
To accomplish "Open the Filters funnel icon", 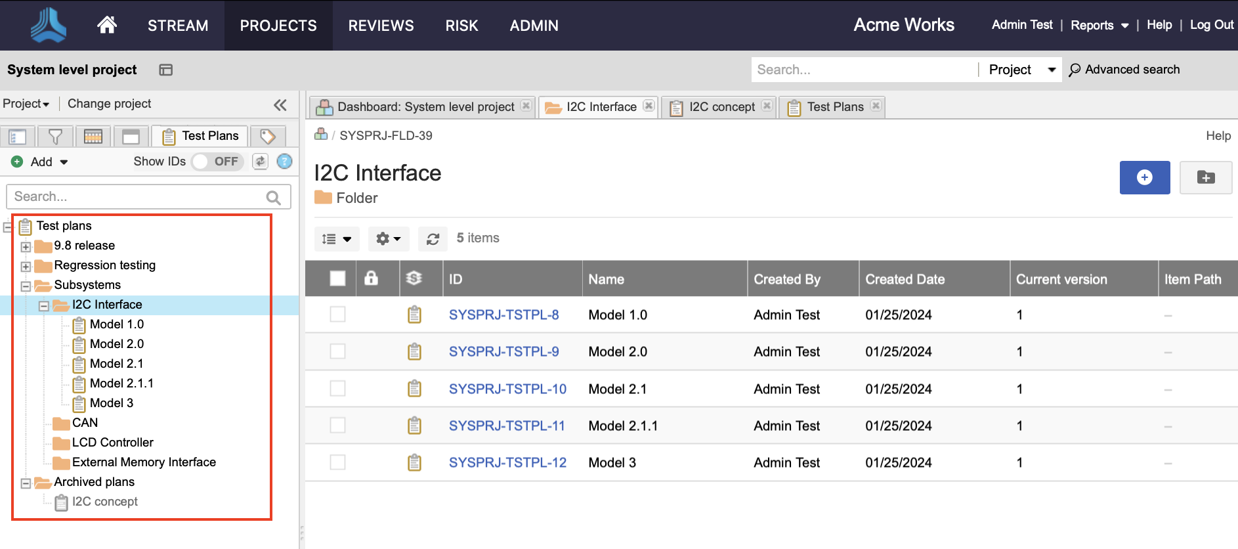I will click(56, 136).
